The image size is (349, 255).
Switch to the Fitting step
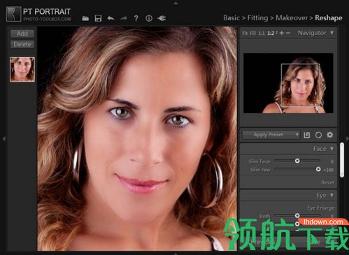click(x=257, y=17)
